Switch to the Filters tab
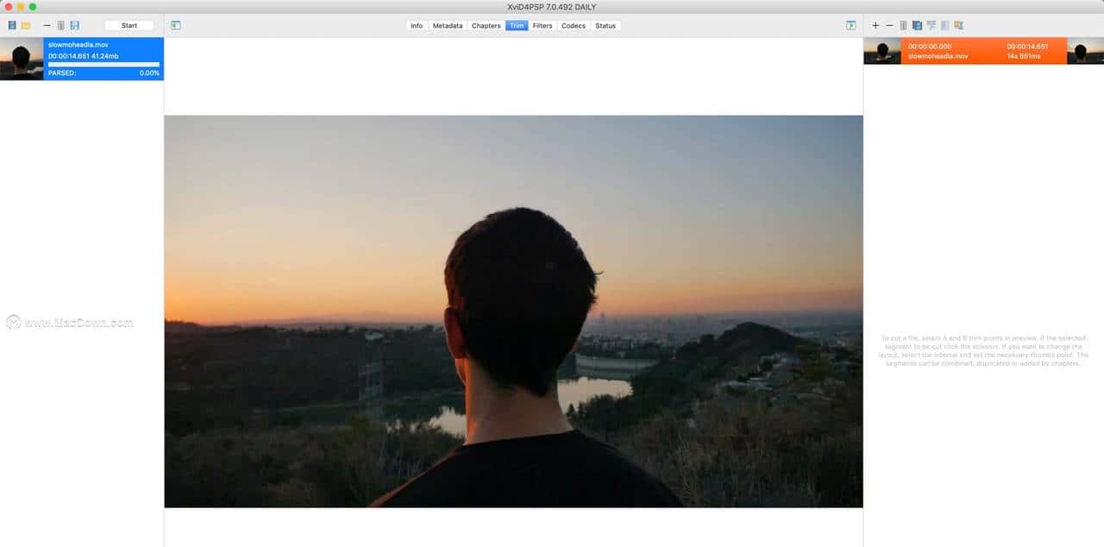1104x547 pixels. point(542,25)
